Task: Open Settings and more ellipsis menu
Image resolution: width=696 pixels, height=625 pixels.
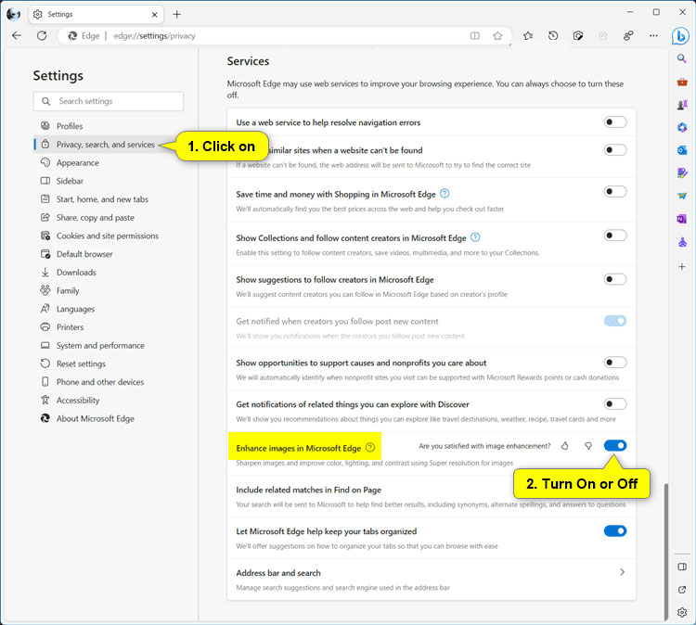Action: [653, 36]
